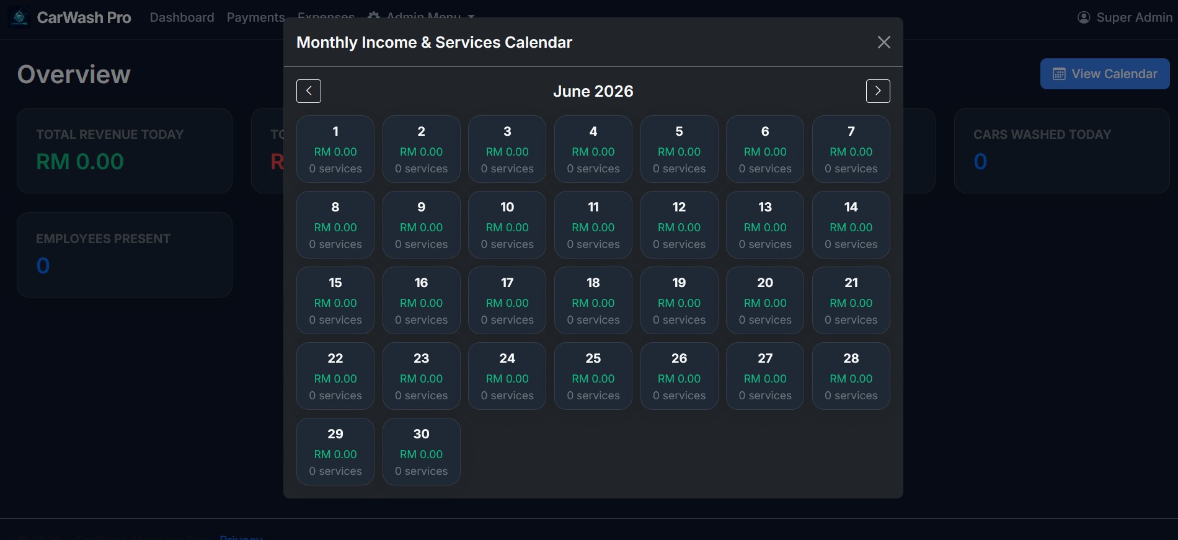
Task: Select the June 9 day card
Action: (422, 224)
